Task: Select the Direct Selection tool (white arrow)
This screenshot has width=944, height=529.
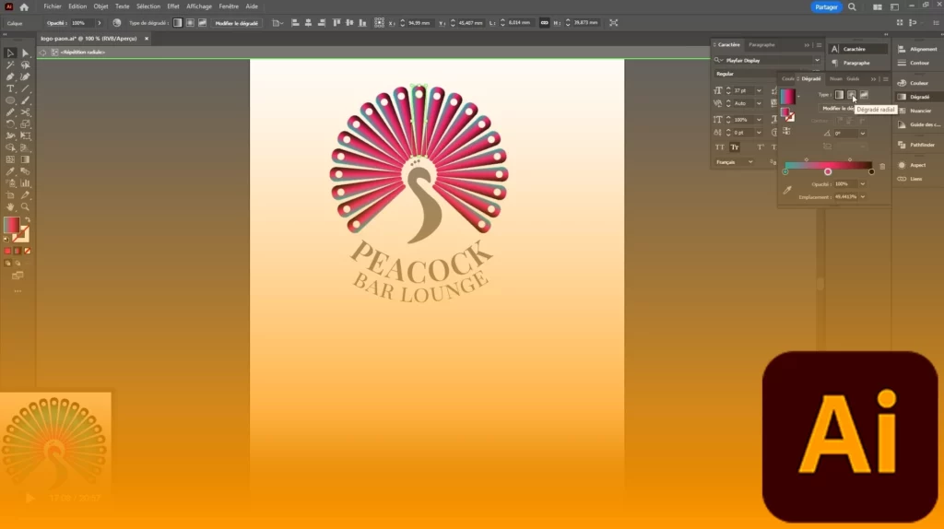Action: [25, 53]
